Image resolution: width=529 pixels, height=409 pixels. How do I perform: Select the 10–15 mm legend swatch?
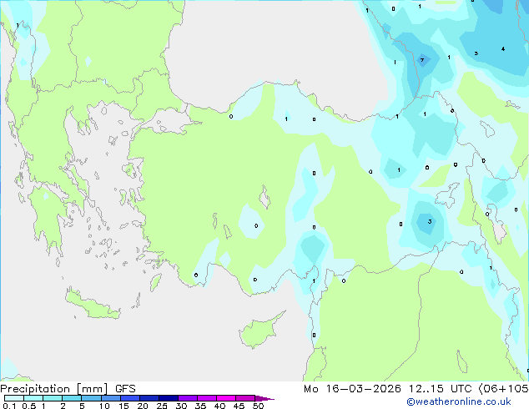(110, 398)
